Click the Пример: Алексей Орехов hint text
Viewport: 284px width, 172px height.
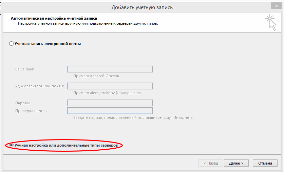[96, 76]
